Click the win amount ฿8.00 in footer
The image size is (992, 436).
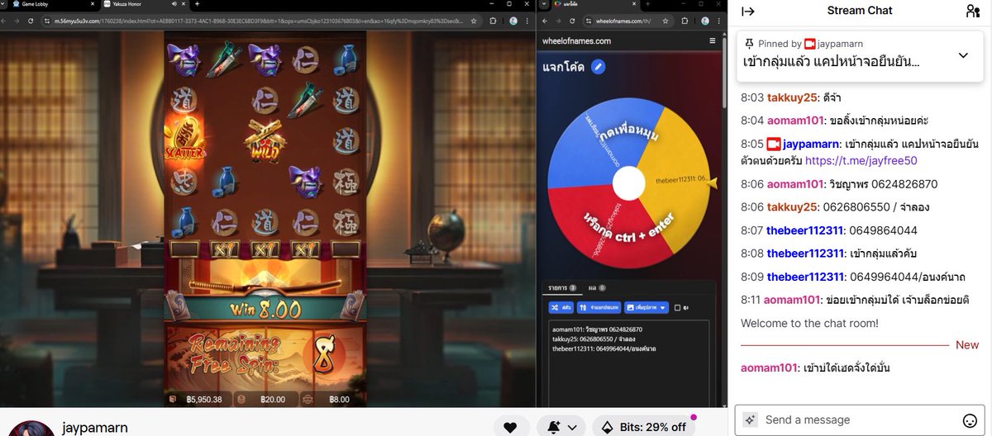point(331,399)
